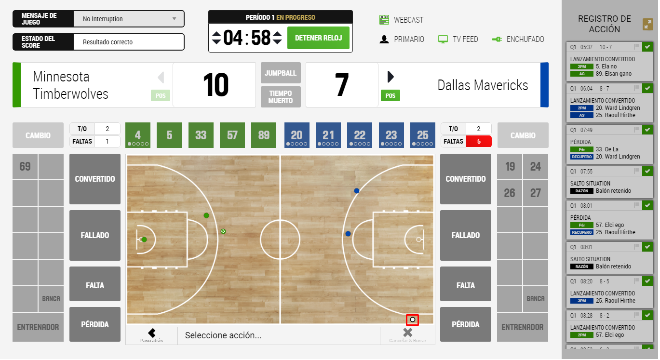Flag the 06:04 Ward Lindgren entry
This screenshot has height=360, width=660.
pyautogui.click(x=637, y=89)
